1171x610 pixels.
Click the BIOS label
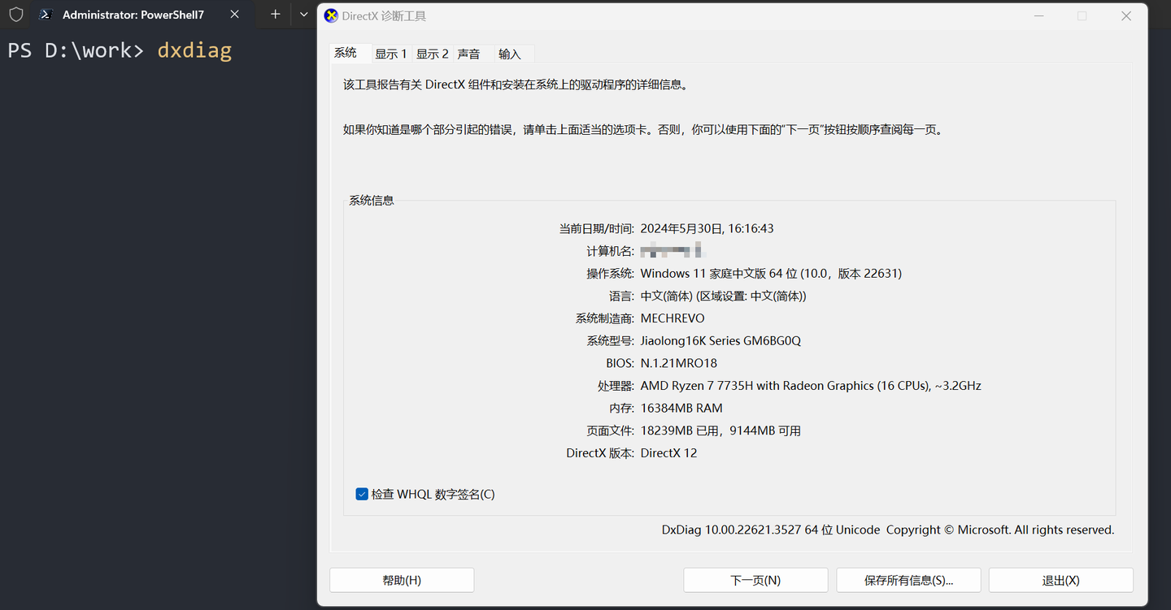pyautogui.click(x=620, y=363)
